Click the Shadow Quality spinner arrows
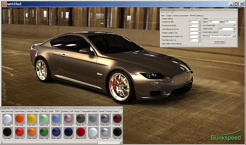 [199, 33]
